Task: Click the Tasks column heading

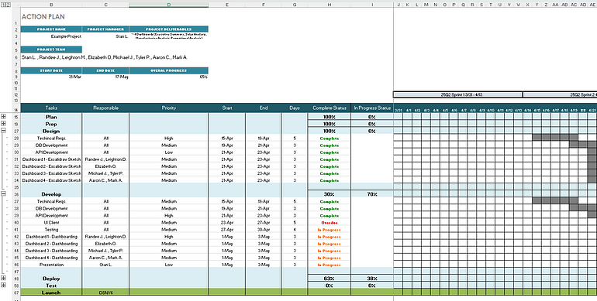Action: pyautogui.click(x=51, y=108)
